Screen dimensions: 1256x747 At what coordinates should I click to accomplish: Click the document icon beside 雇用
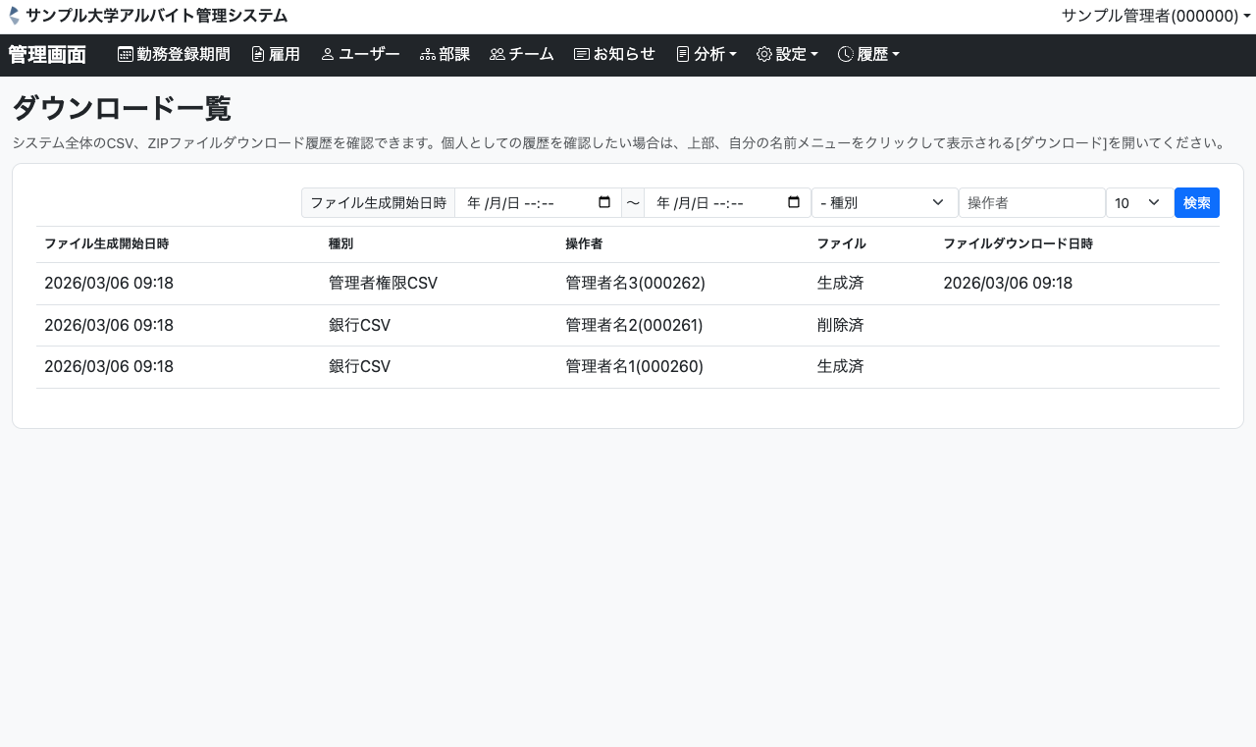[258, 55]
